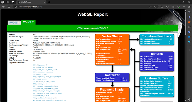Open KHR_parallel_shader_compile link
Image resolution: width=192 pixels, height=102 pixels.
coord(45,98)
